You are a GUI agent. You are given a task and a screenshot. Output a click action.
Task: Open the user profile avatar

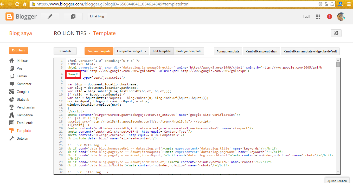[341, 17]
